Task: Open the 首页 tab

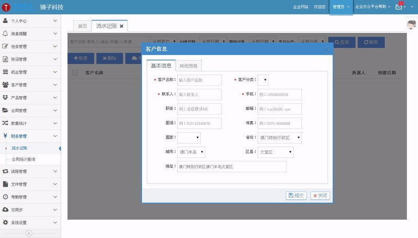Action: [83, 26]
